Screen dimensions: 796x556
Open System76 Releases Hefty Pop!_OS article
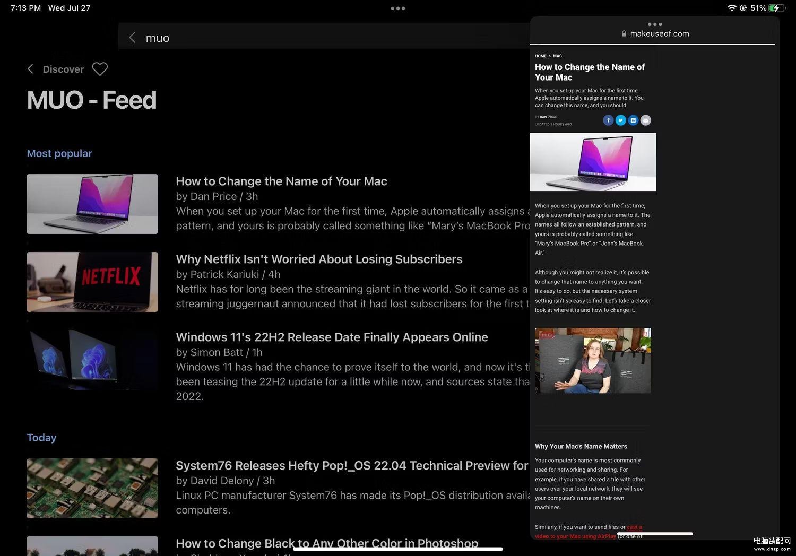[352, 465]
